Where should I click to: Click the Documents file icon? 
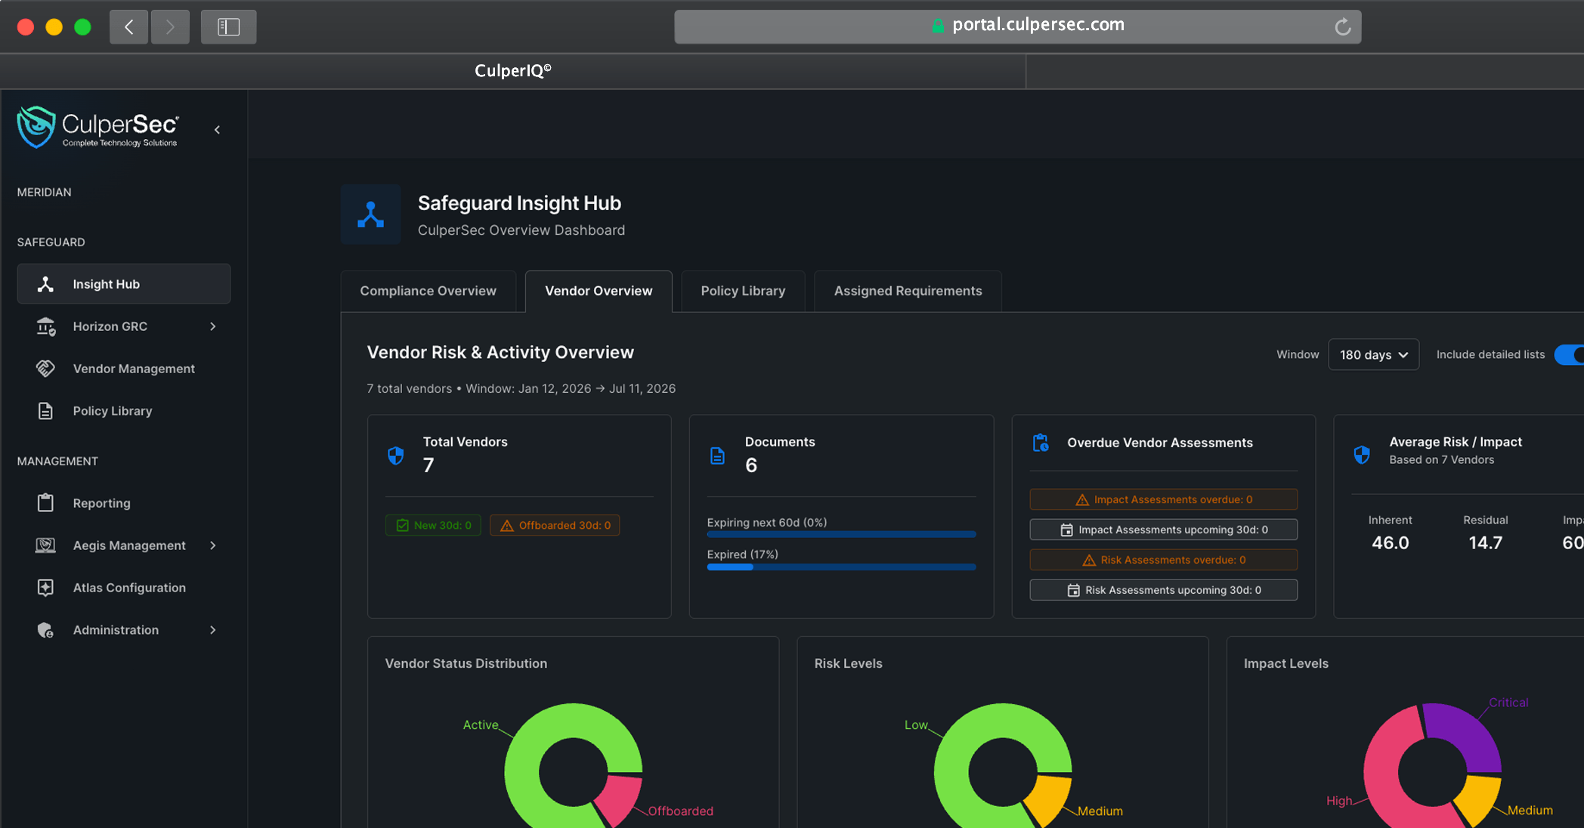[717, 456]
